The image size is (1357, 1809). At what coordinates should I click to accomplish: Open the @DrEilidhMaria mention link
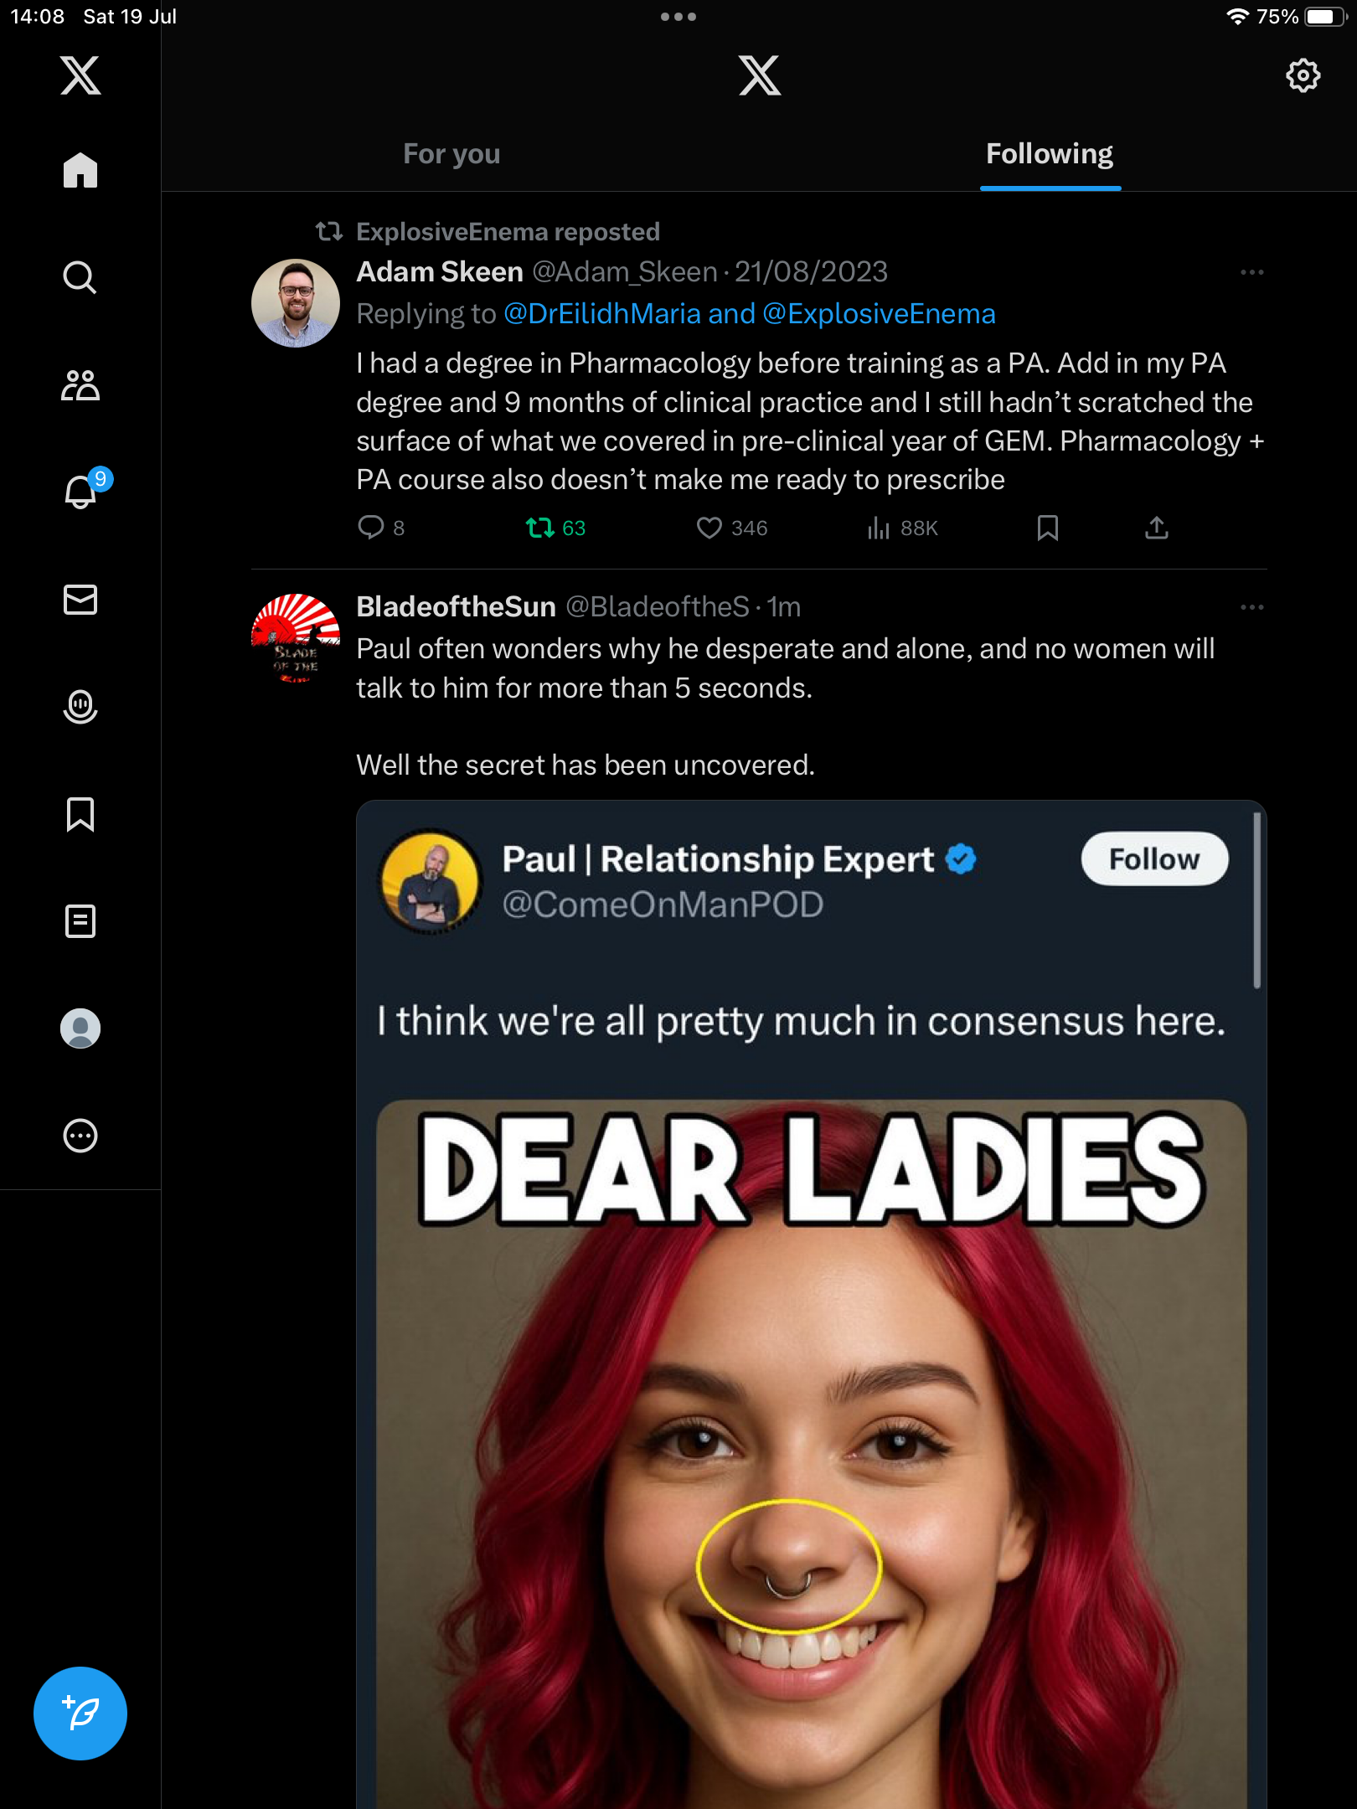coord(602,314)
